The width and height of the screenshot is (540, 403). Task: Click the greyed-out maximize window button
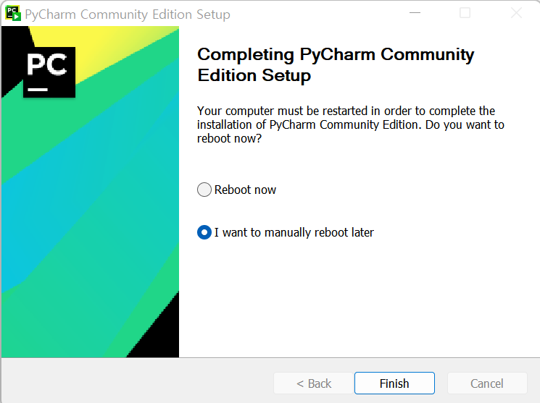point(465,13)
